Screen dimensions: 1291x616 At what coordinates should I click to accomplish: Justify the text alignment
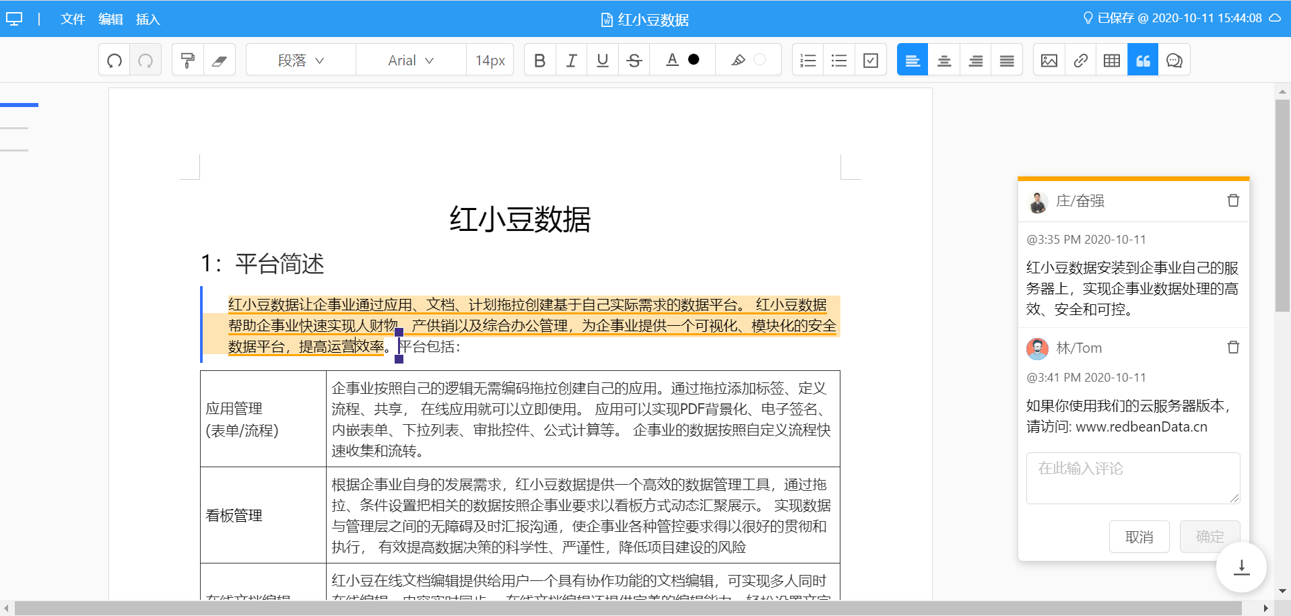[x=1007, y=61]
